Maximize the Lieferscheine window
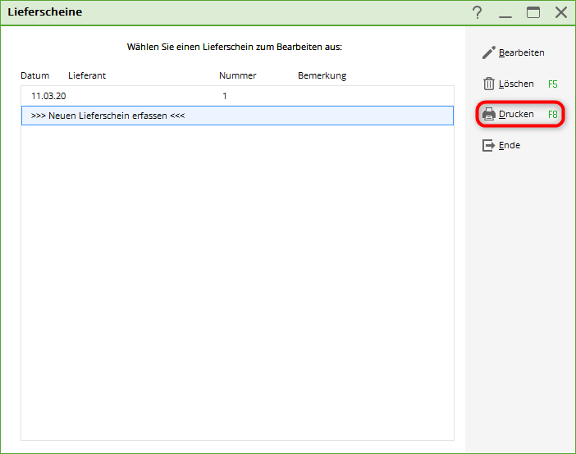This screenshot has width=576, height=454. click(533, 12)
